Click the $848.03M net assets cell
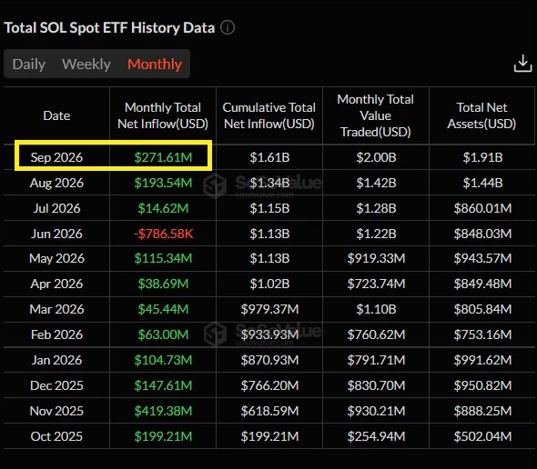The width and height of the screenshot is (537, 469). click(482, 234)
